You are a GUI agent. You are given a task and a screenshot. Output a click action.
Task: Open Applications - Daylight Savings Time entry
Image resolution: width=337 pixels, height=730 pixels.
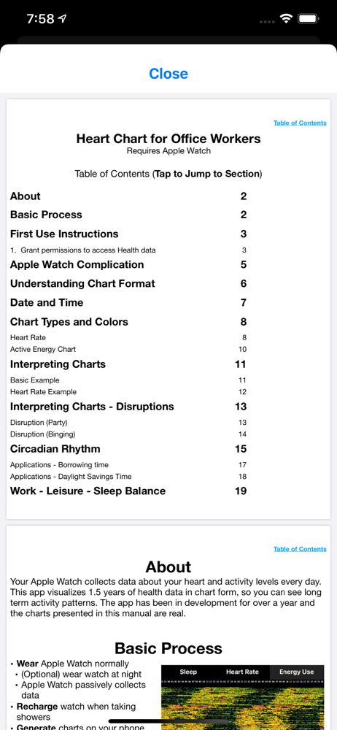(x=71, y=476)
